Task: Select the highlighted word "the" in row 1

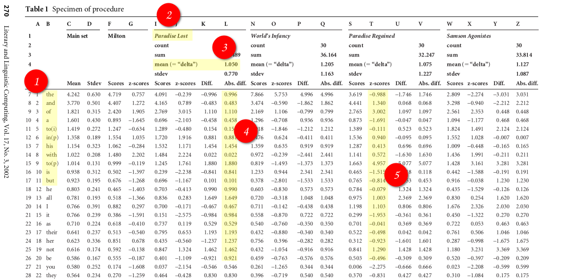Action: (x=50, y=94)
